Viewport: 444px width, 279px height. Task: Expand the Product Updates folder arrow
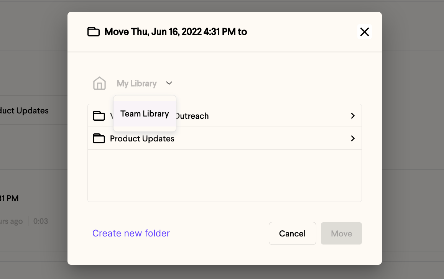pyautogui.click(x=352, y=138)
